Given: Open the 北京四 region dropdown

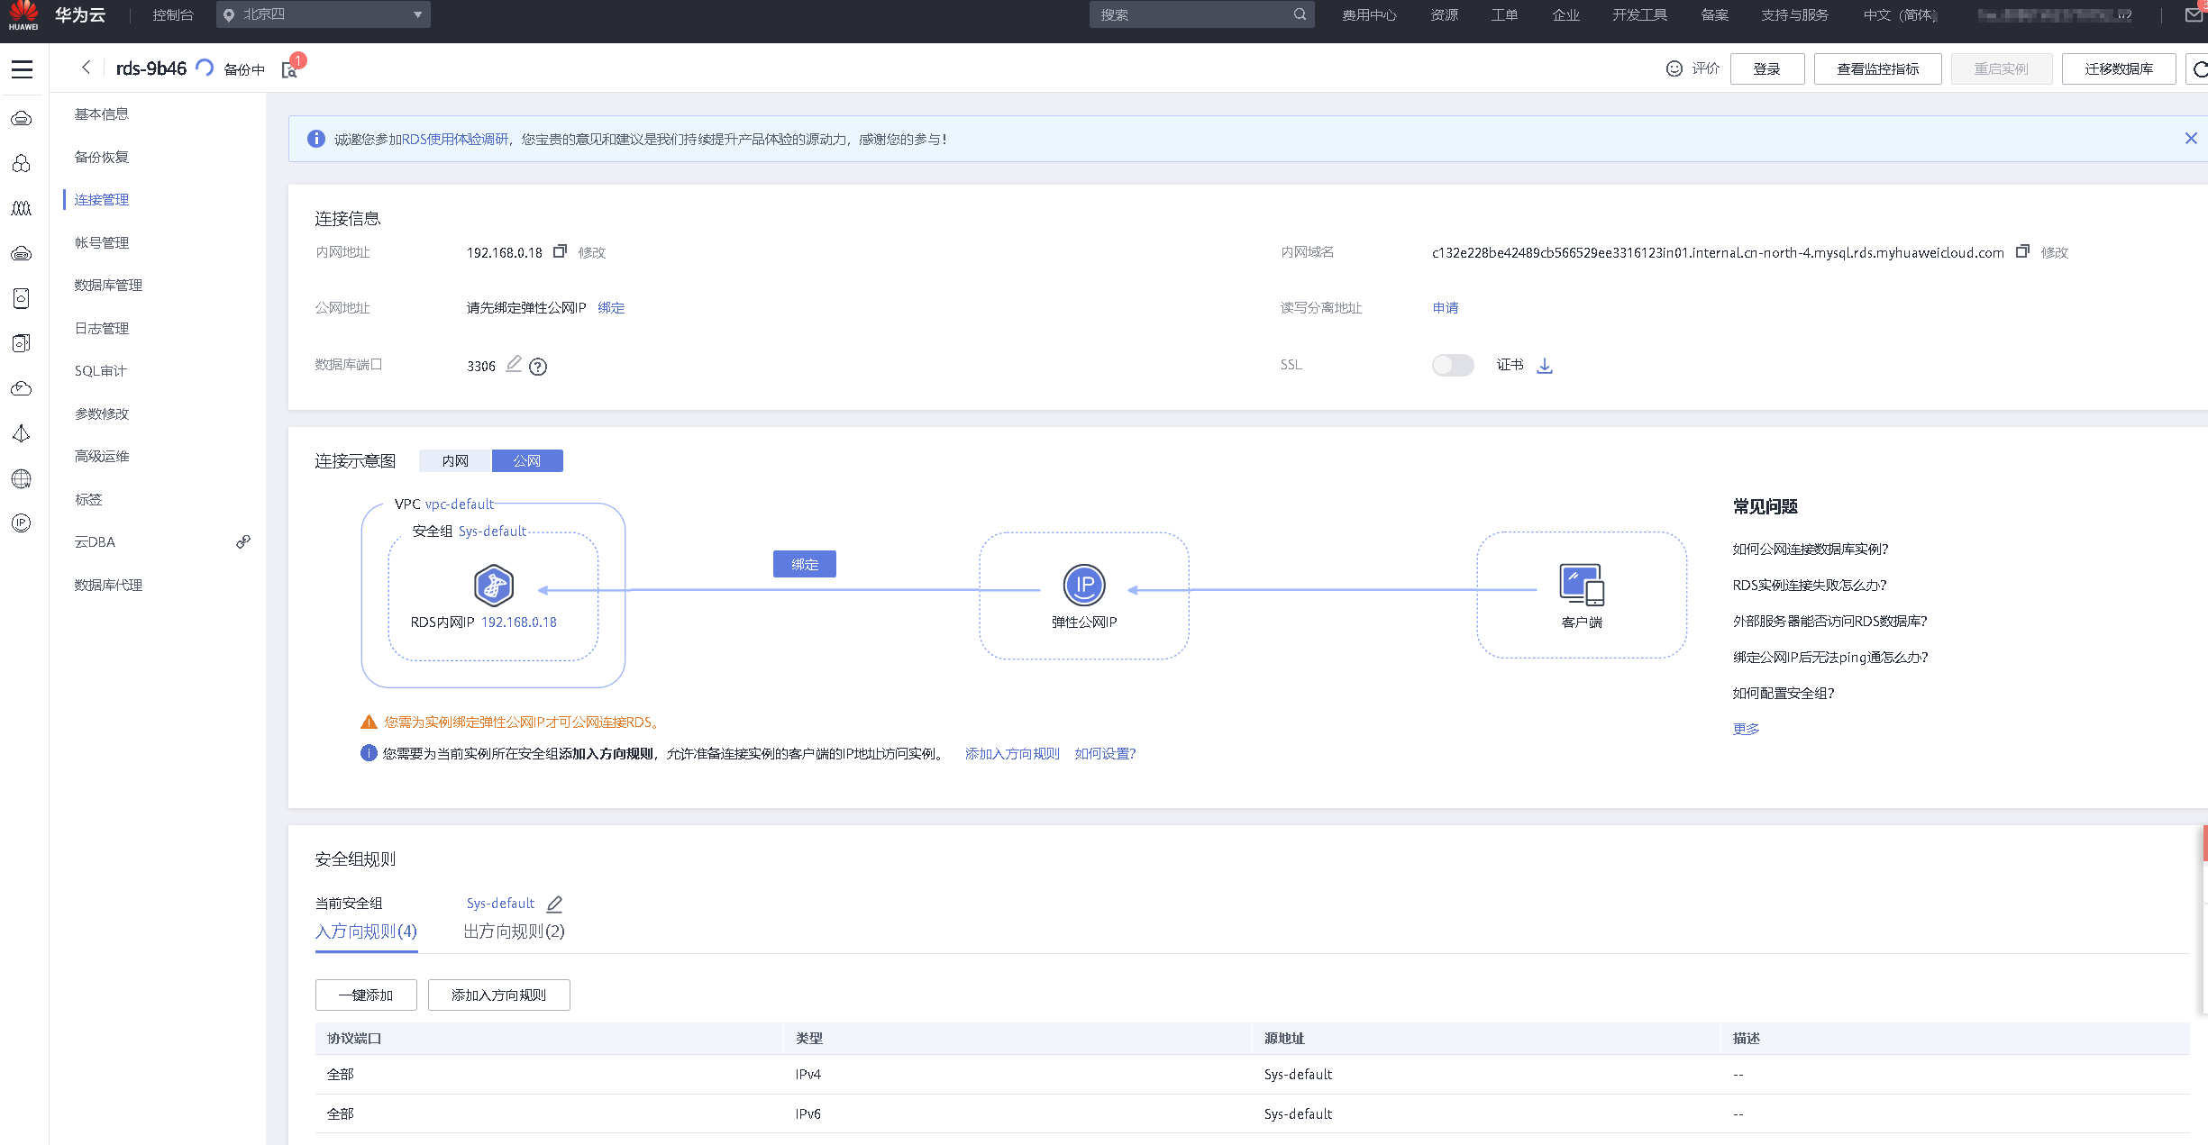Looking at the screenshot, I should pos(323,14).
